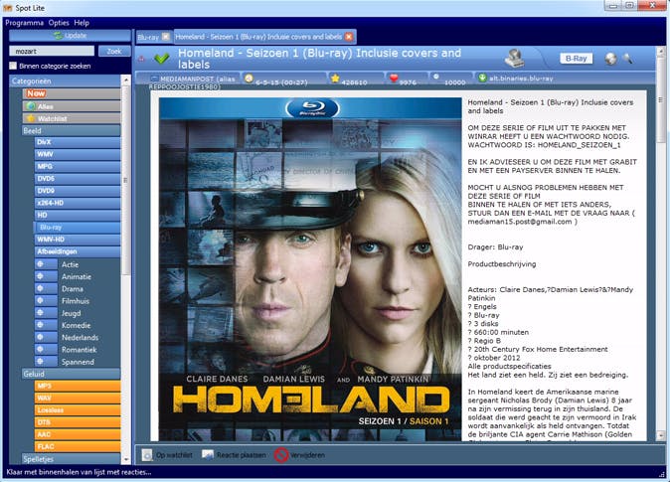Click the small icon beside the 10000 value

pyautogui.click(x=435, y=77)
